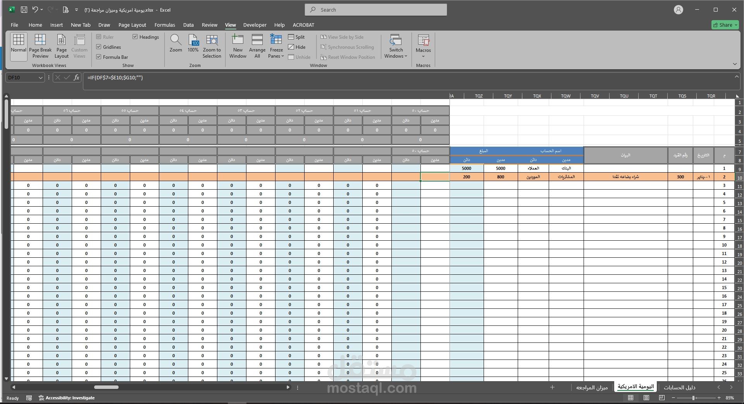The width and height of the screenshot is (744, 404).
Task: Switch to the Home ribbon tab
Action: pos(35,25)
